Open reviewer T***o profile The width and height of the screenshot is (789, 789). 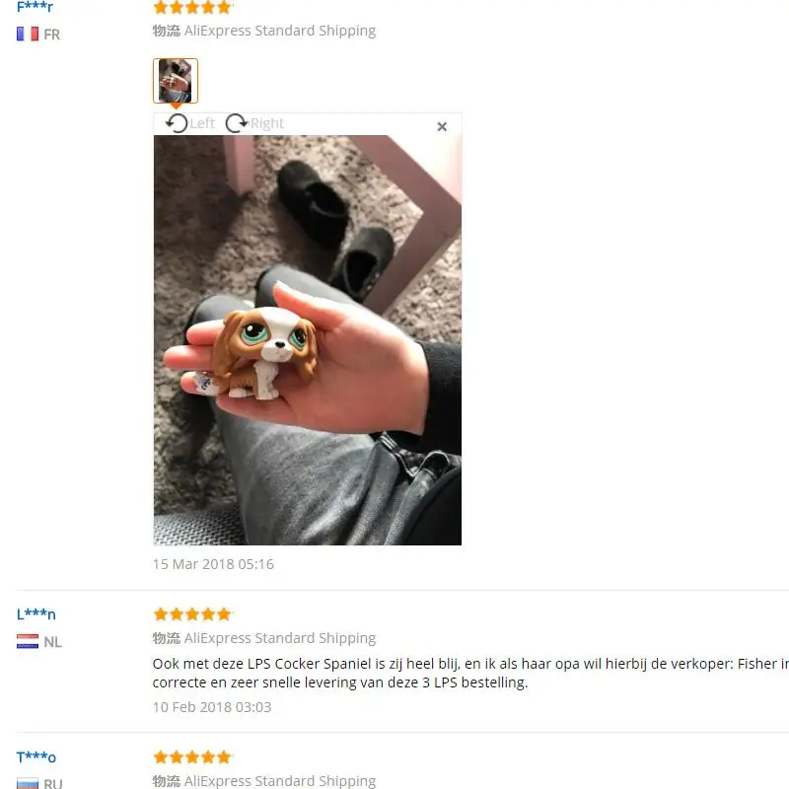pos(36,756)
